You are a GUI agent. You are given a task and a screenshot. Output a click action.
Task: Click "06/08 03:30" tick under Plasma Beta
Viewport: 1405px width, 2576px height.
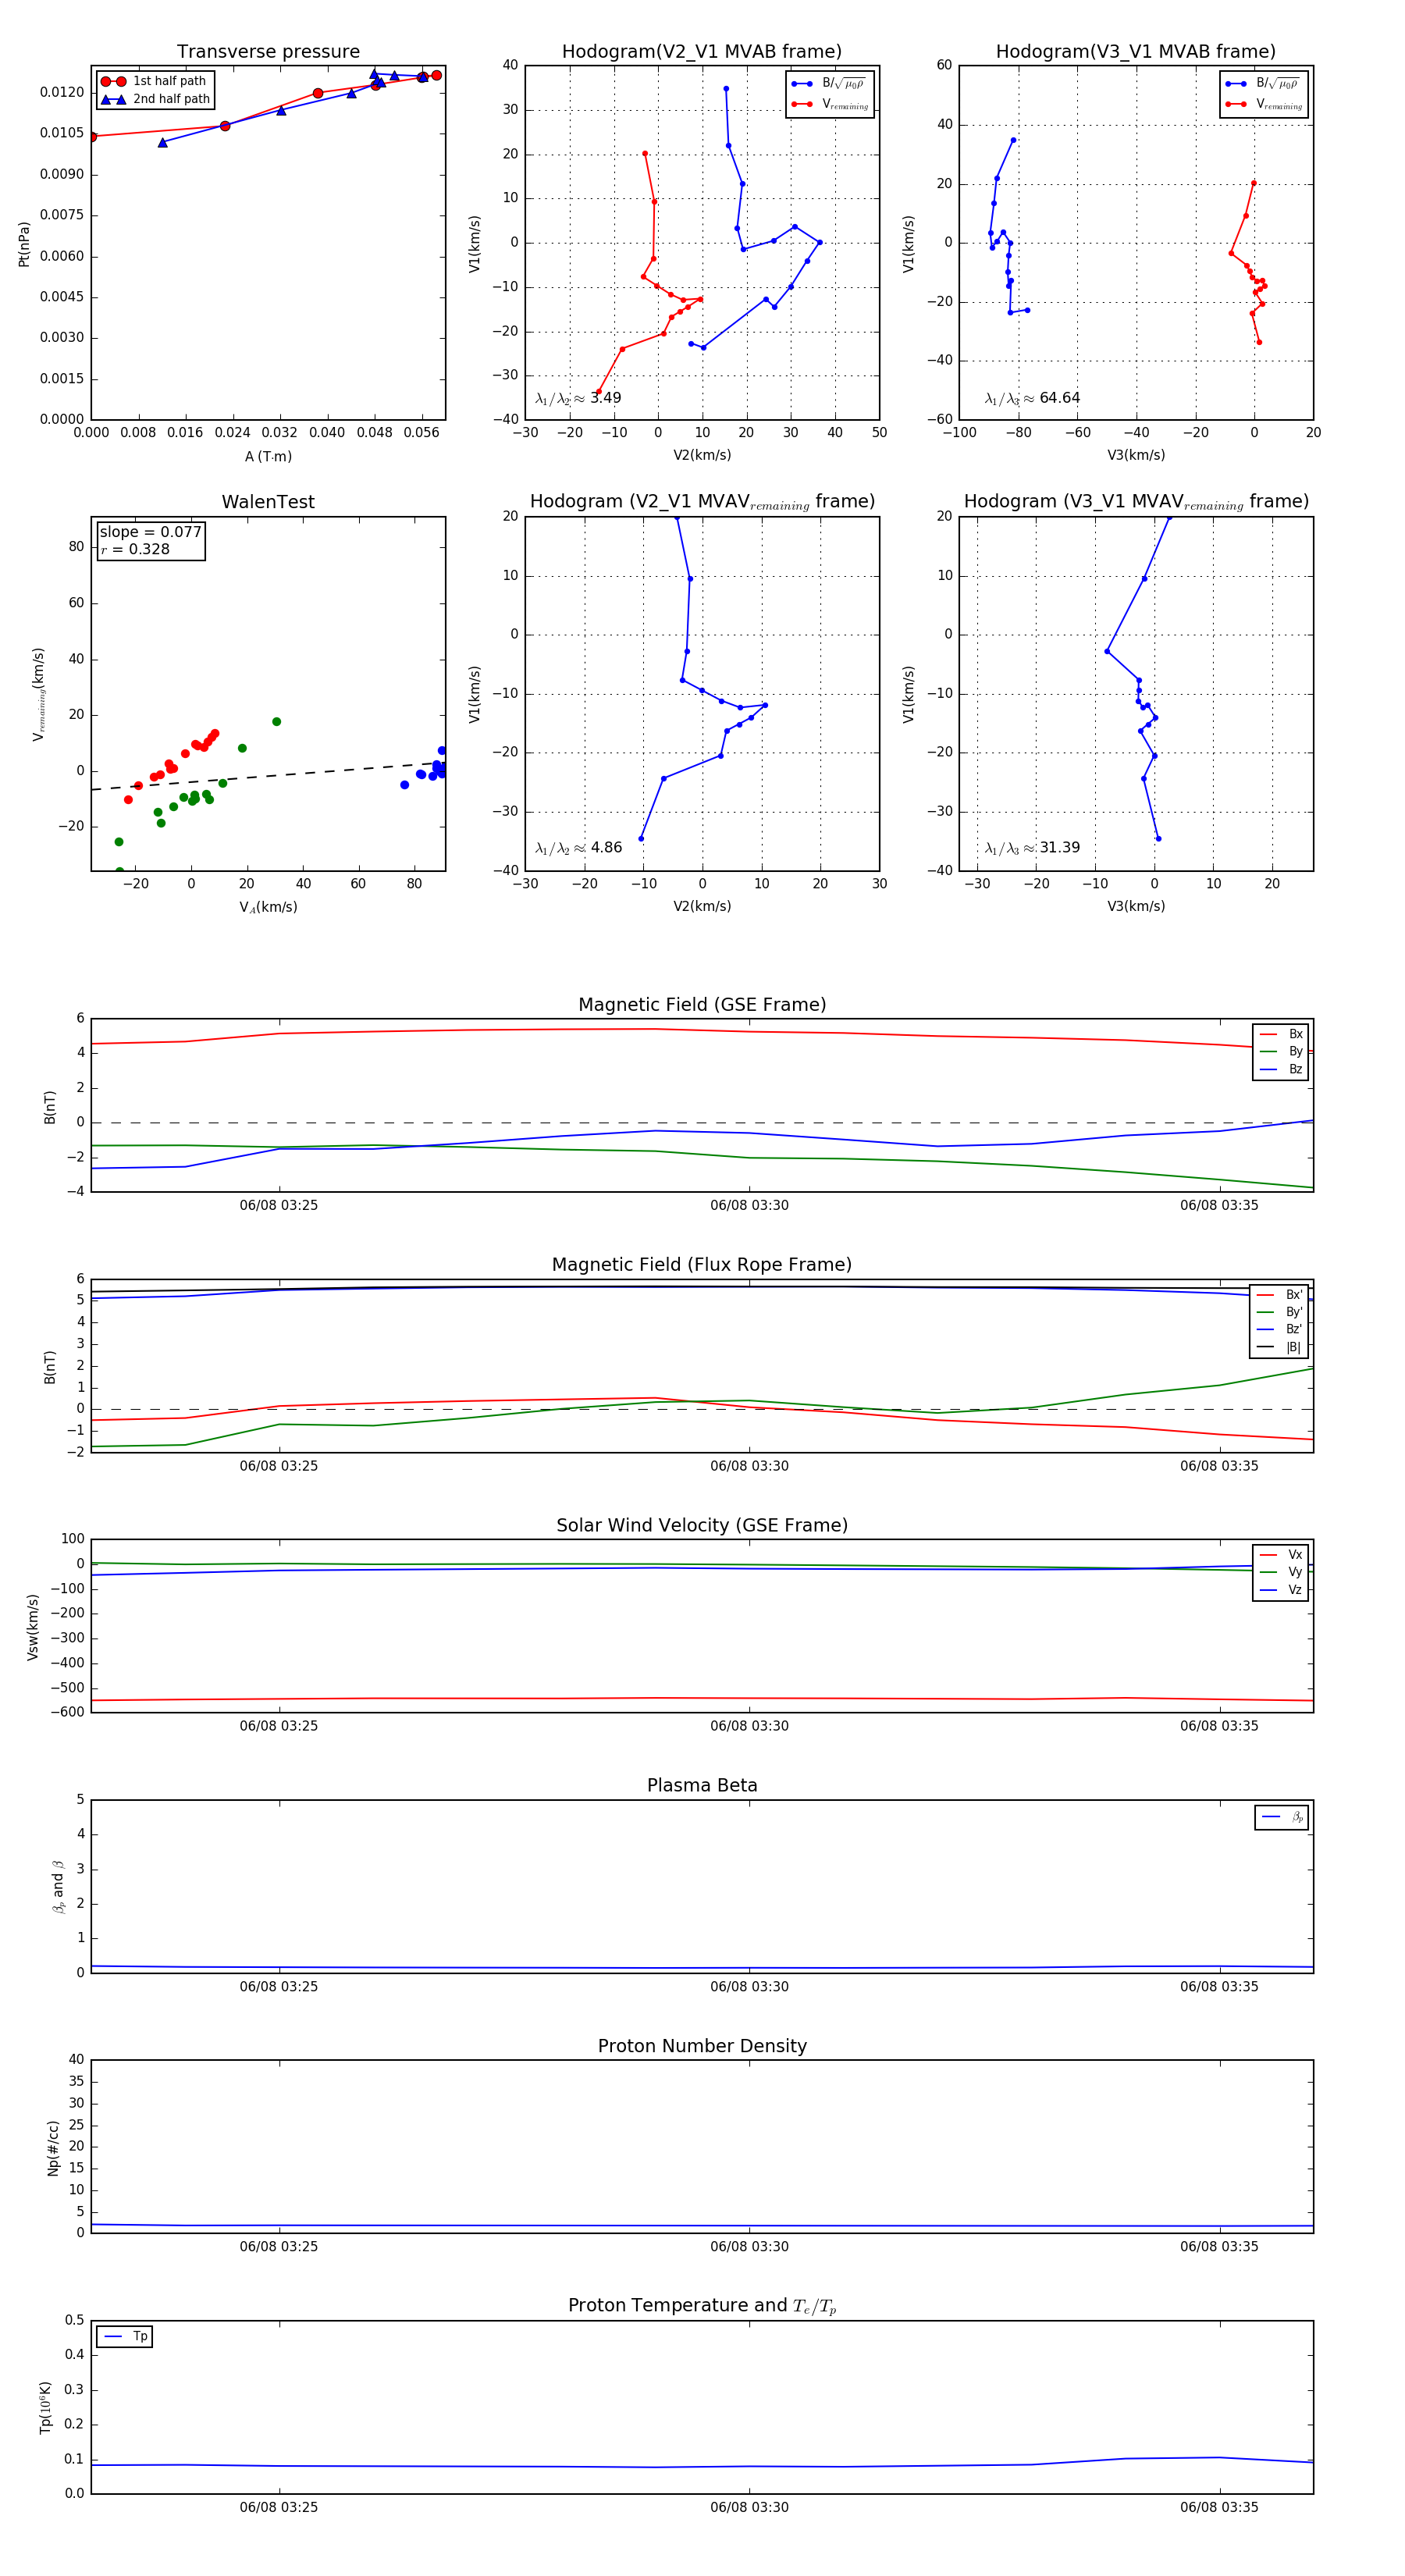pyautogui.click(x=749, y=1987)
